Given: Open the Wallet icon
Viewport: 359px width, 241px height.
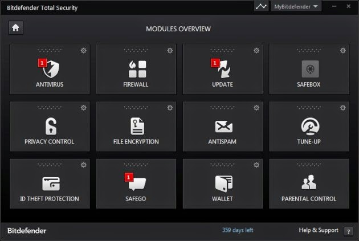Looking at the screenshot, I should 224,183.
